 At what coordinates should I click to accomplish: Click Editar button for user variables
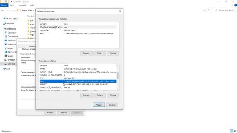[x=100, y=53]
